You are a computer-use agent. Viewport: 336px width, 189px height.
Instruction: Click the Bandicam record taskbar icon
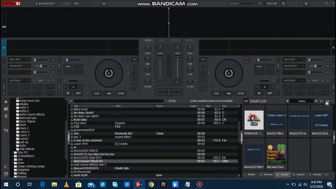[199, 184]
